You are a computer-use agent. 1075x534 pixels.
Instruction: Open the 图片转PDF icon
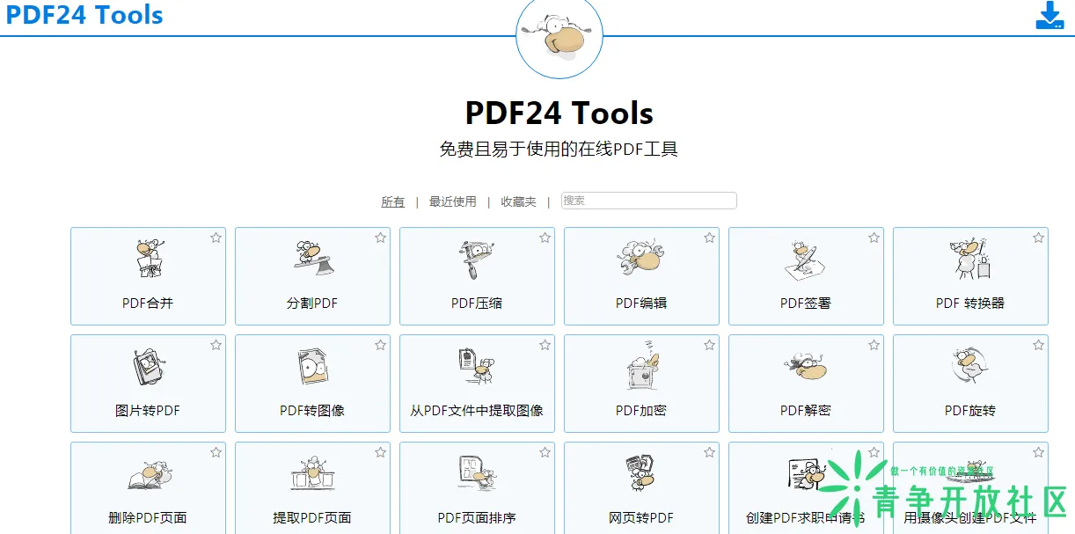(x=148, y=367)
